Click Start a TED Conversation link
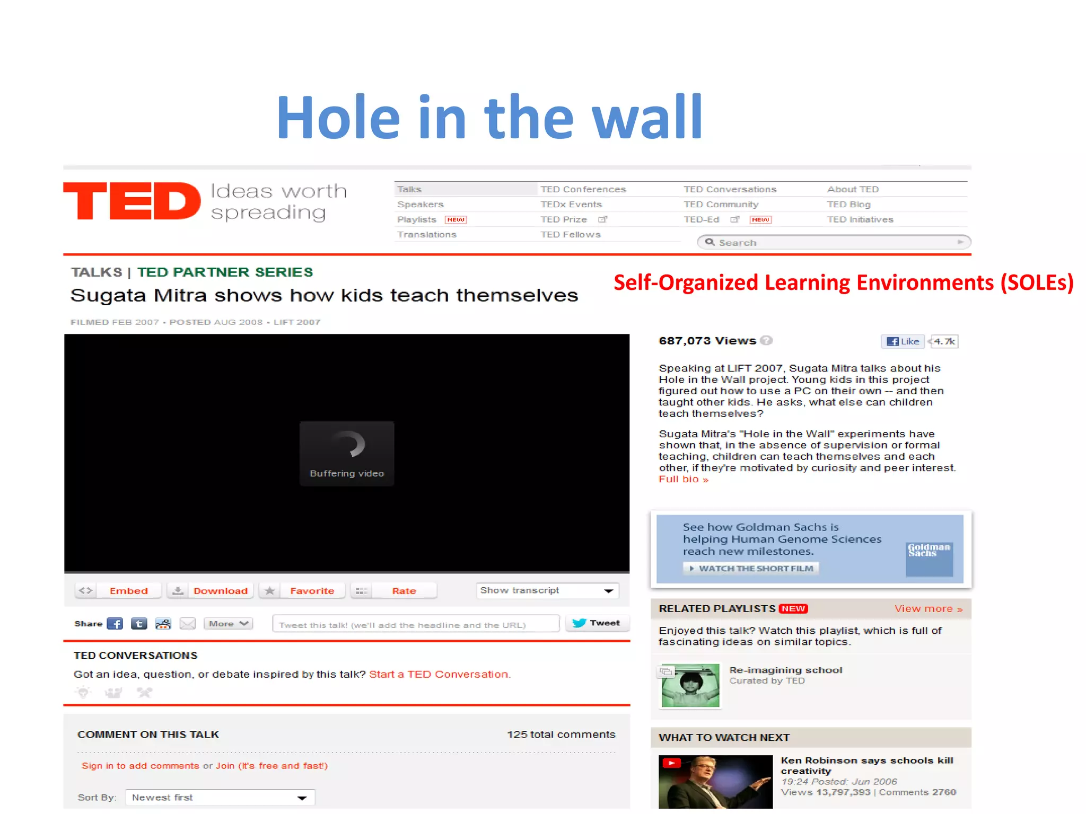This screenshot has width=1086, height=814. point(440,674)
